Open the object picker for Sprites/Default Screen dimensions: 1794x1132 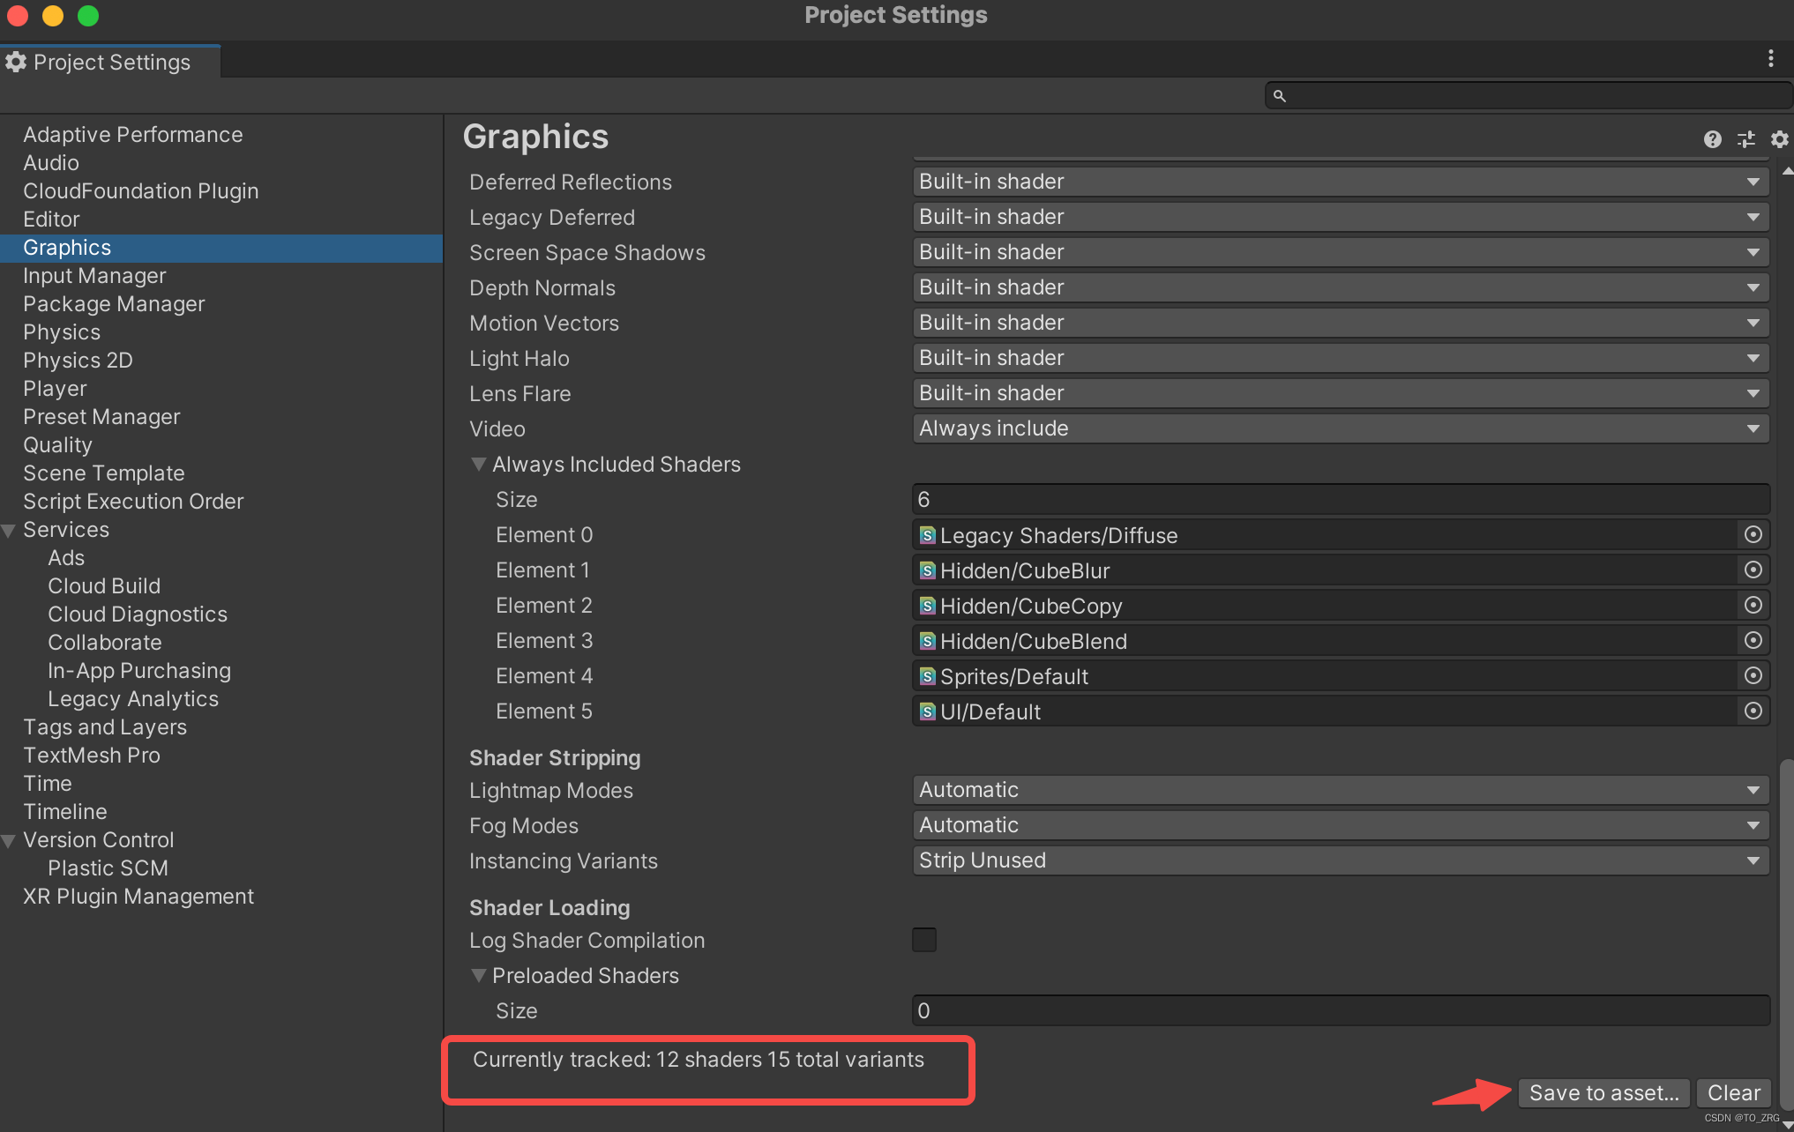click(x=1753, y=676)
